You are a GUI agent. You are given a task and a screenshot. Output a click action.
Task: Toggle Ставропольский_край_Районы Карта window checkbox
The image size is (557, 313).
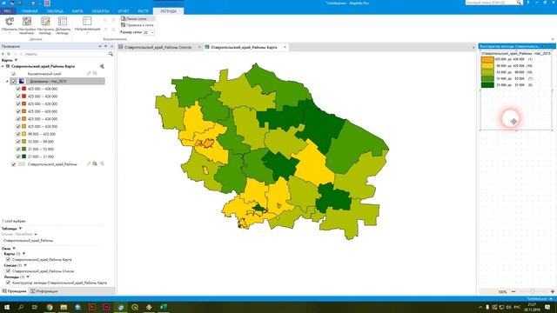coord(8,259)
